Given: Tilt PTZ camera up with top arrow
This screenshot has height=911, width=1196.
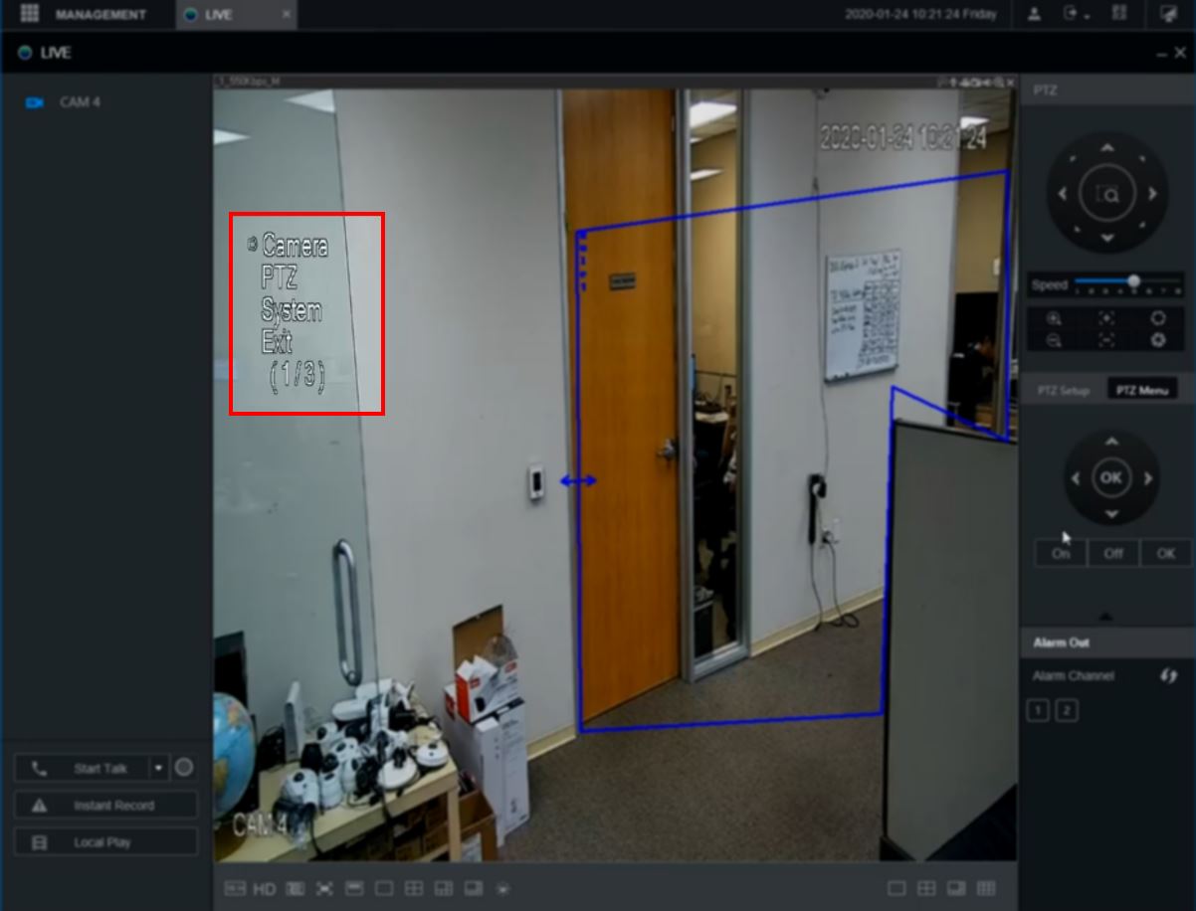Looking at the screenshot, I should (x=1107, y=148).
